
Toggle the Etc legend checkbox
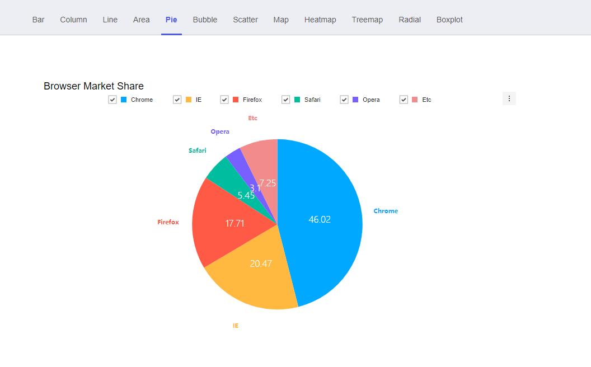coord(404,100)
